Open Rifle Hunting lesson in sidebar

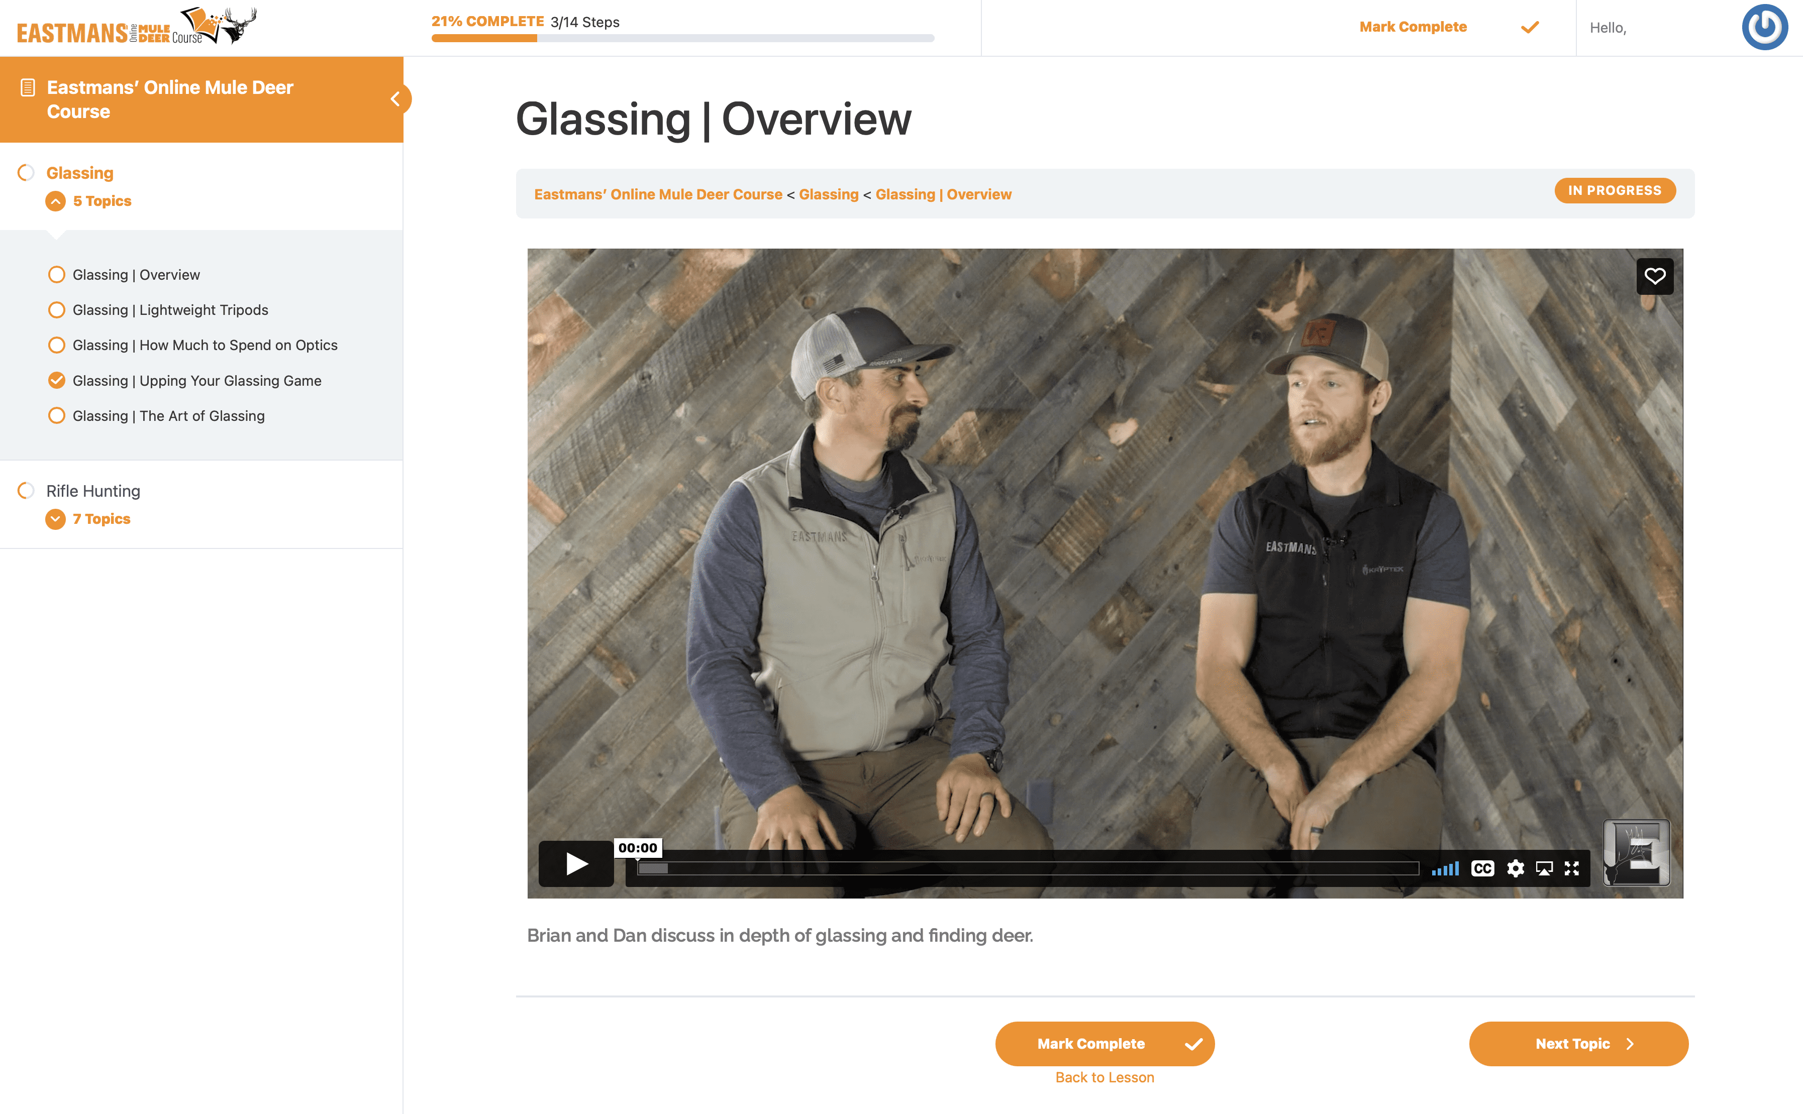tap(93, 491)
